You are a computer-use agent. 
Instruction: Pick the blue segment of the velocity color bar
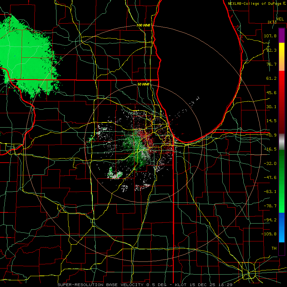282,227
